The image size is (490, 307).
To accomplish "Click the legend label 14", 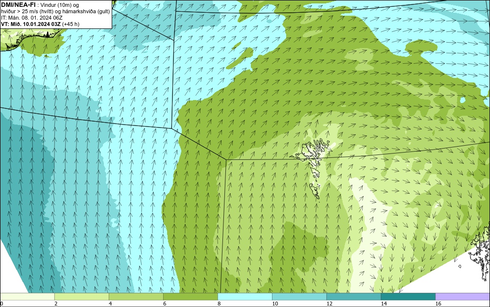I will 384,304.
